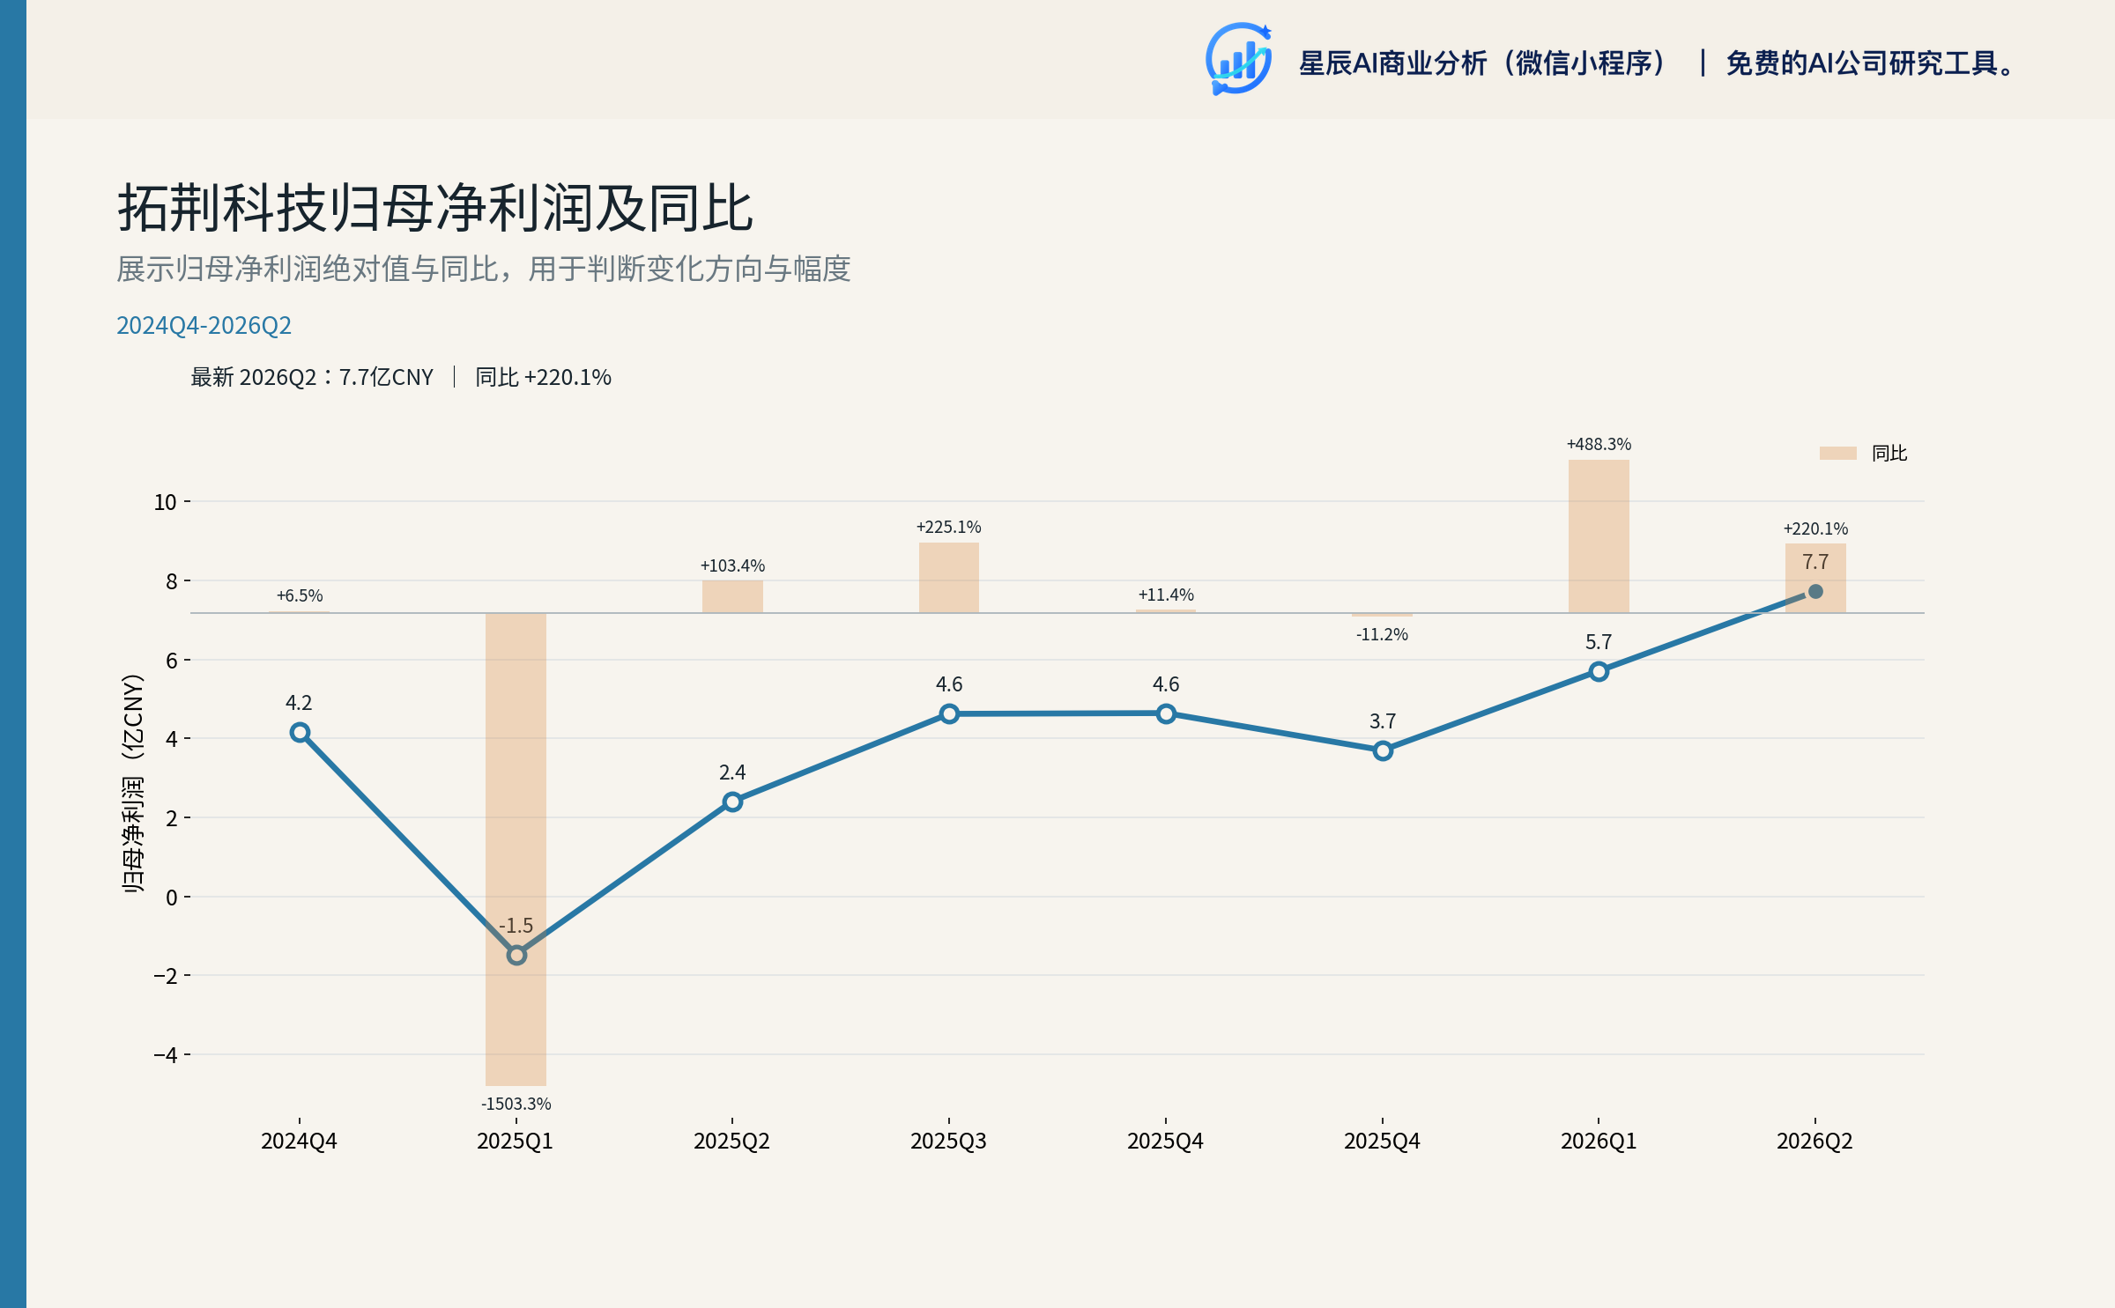The height and width of the screenshot is (1308, 2115).
Task: Click the +488.3% bar for 2026Q1
Action: click(x=1599, y=536)
